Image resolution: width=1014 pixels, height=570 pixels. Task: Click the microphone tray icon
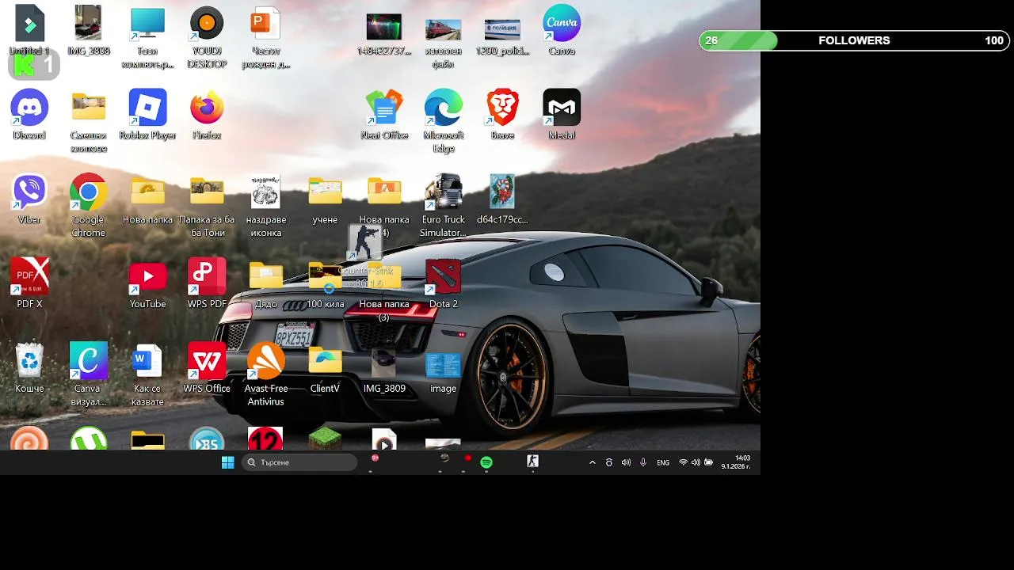[643, 462]
